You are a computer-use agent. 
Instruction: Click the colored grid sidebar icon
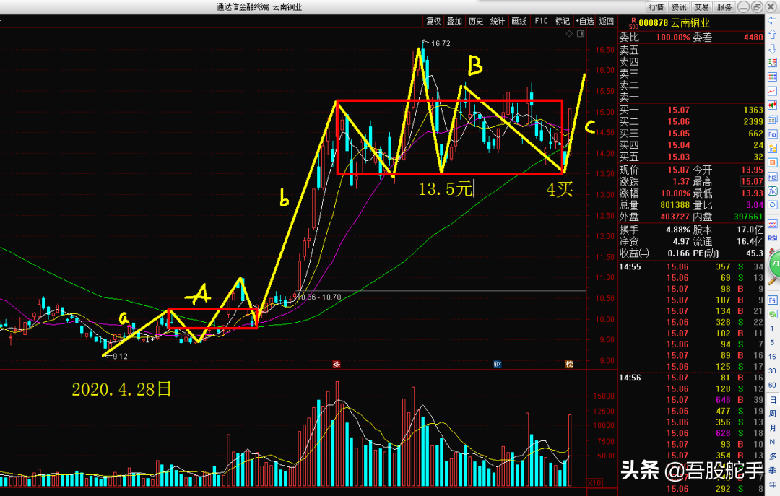point(773,77)
